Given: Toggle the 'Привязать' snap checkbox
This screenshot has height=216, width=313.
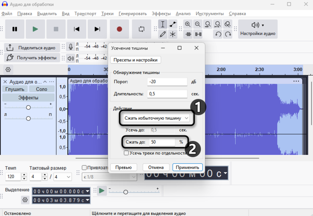Looking at the screenshot, I should [x=84, y=168].
